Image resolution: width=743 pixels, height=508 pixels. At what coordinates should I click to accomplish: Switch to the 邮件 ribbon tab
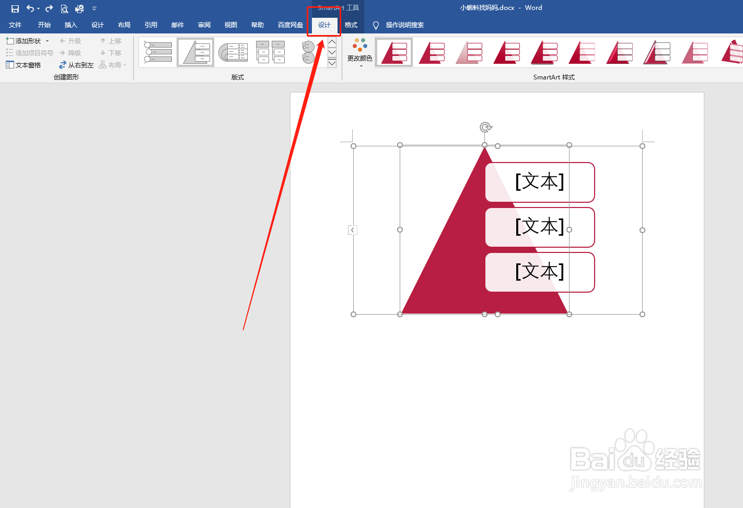pyautogui.click(x=178, y=25)
